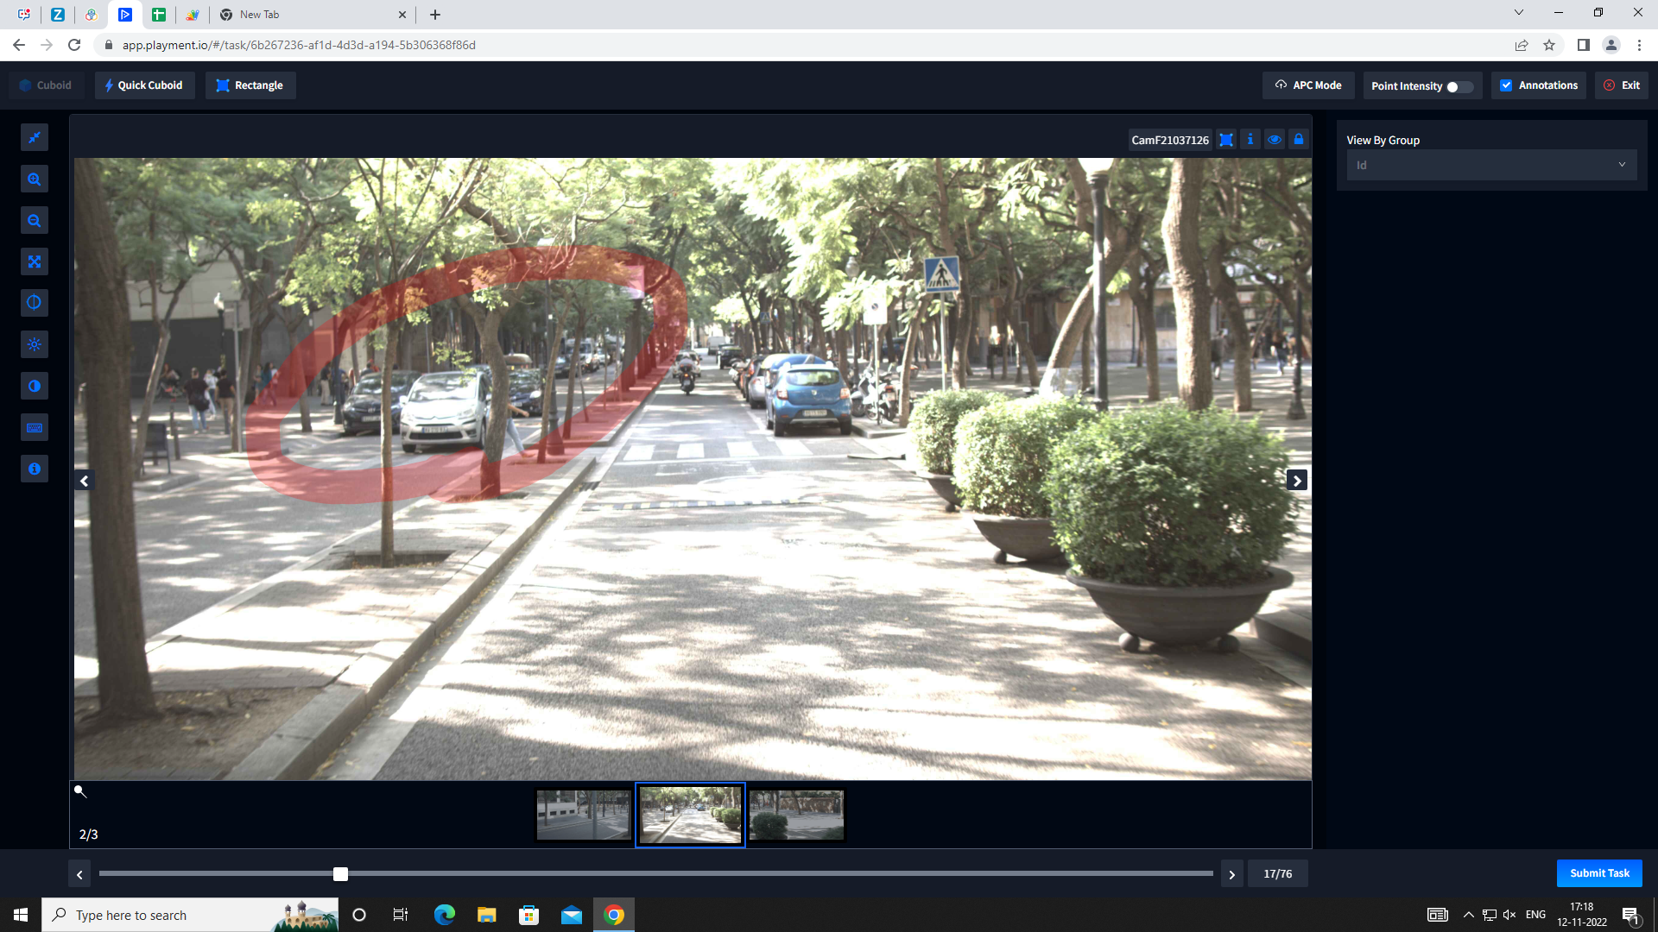The height and width of the screenshot is (932, 1658).
Task: Click the collapse view arrows icon
Action: coord(35,138)
